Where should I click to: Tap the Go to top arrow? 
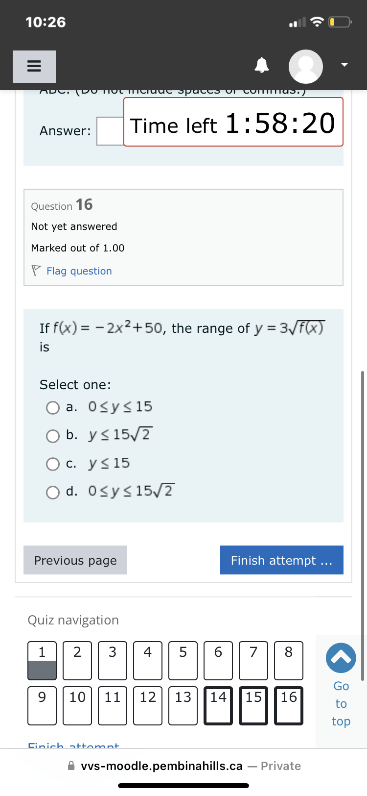(341, 658)
